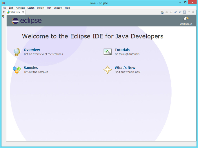Open the Edit menu
This screenshot has width=198, height=148.
(11, 8)
